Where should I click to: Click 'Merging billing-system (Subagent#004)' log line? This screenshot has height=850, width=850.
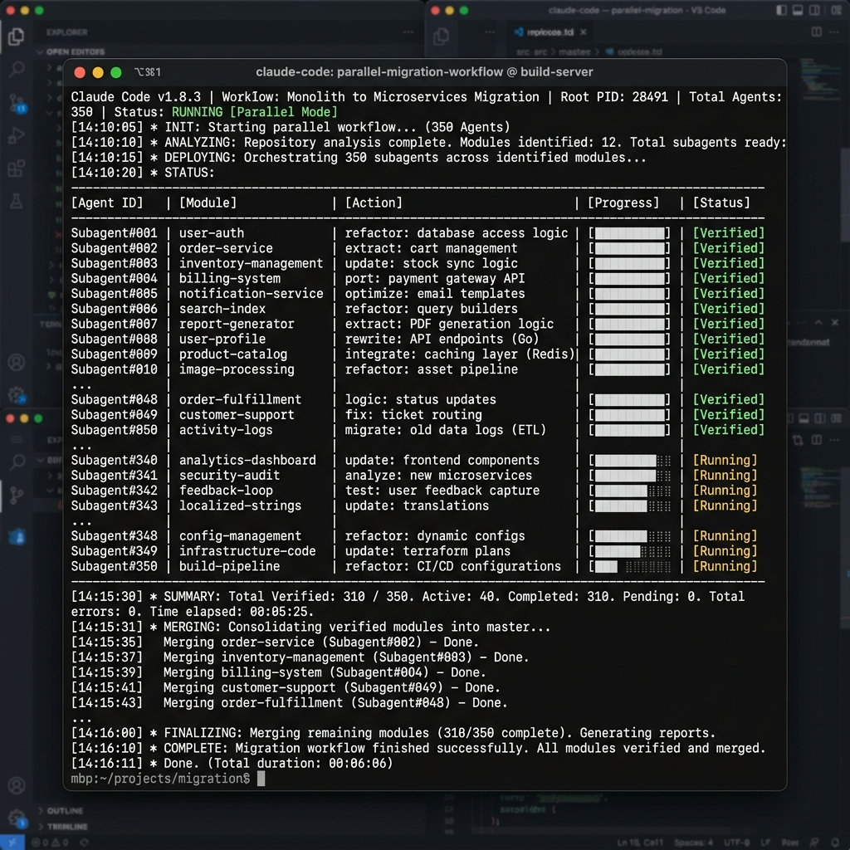[279, 672]
